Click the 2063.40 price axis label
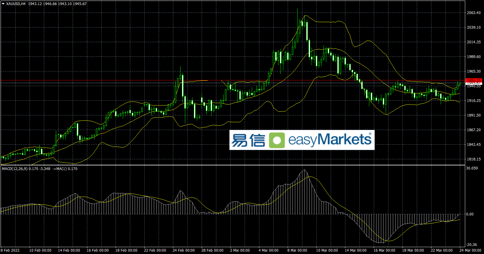The height and width of the screenshot is (254, 484). click(x=474, y=13)
